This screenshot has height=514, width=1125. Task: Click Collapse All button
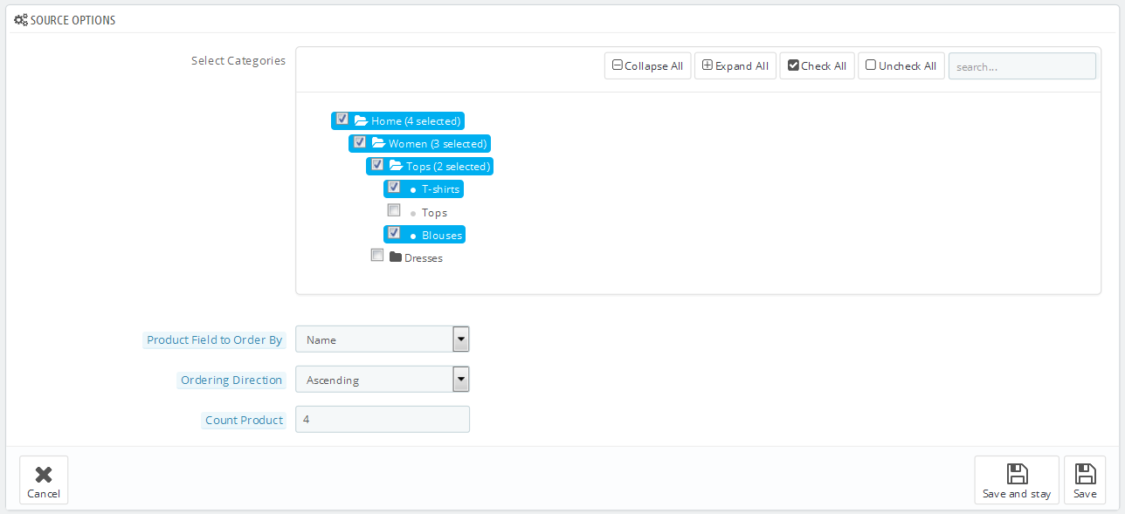tap(647, 66)
